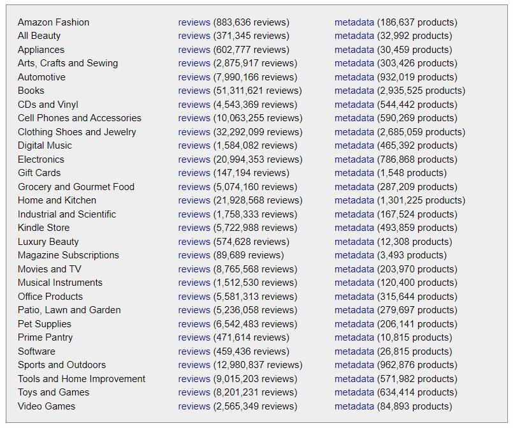Open the Books metadata link

(x=354, y=91)
